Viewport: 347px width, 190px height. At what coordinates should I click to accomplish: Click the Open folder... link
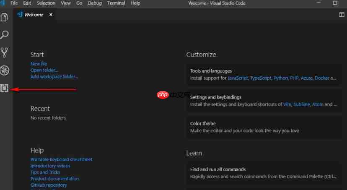coord(44,70)
